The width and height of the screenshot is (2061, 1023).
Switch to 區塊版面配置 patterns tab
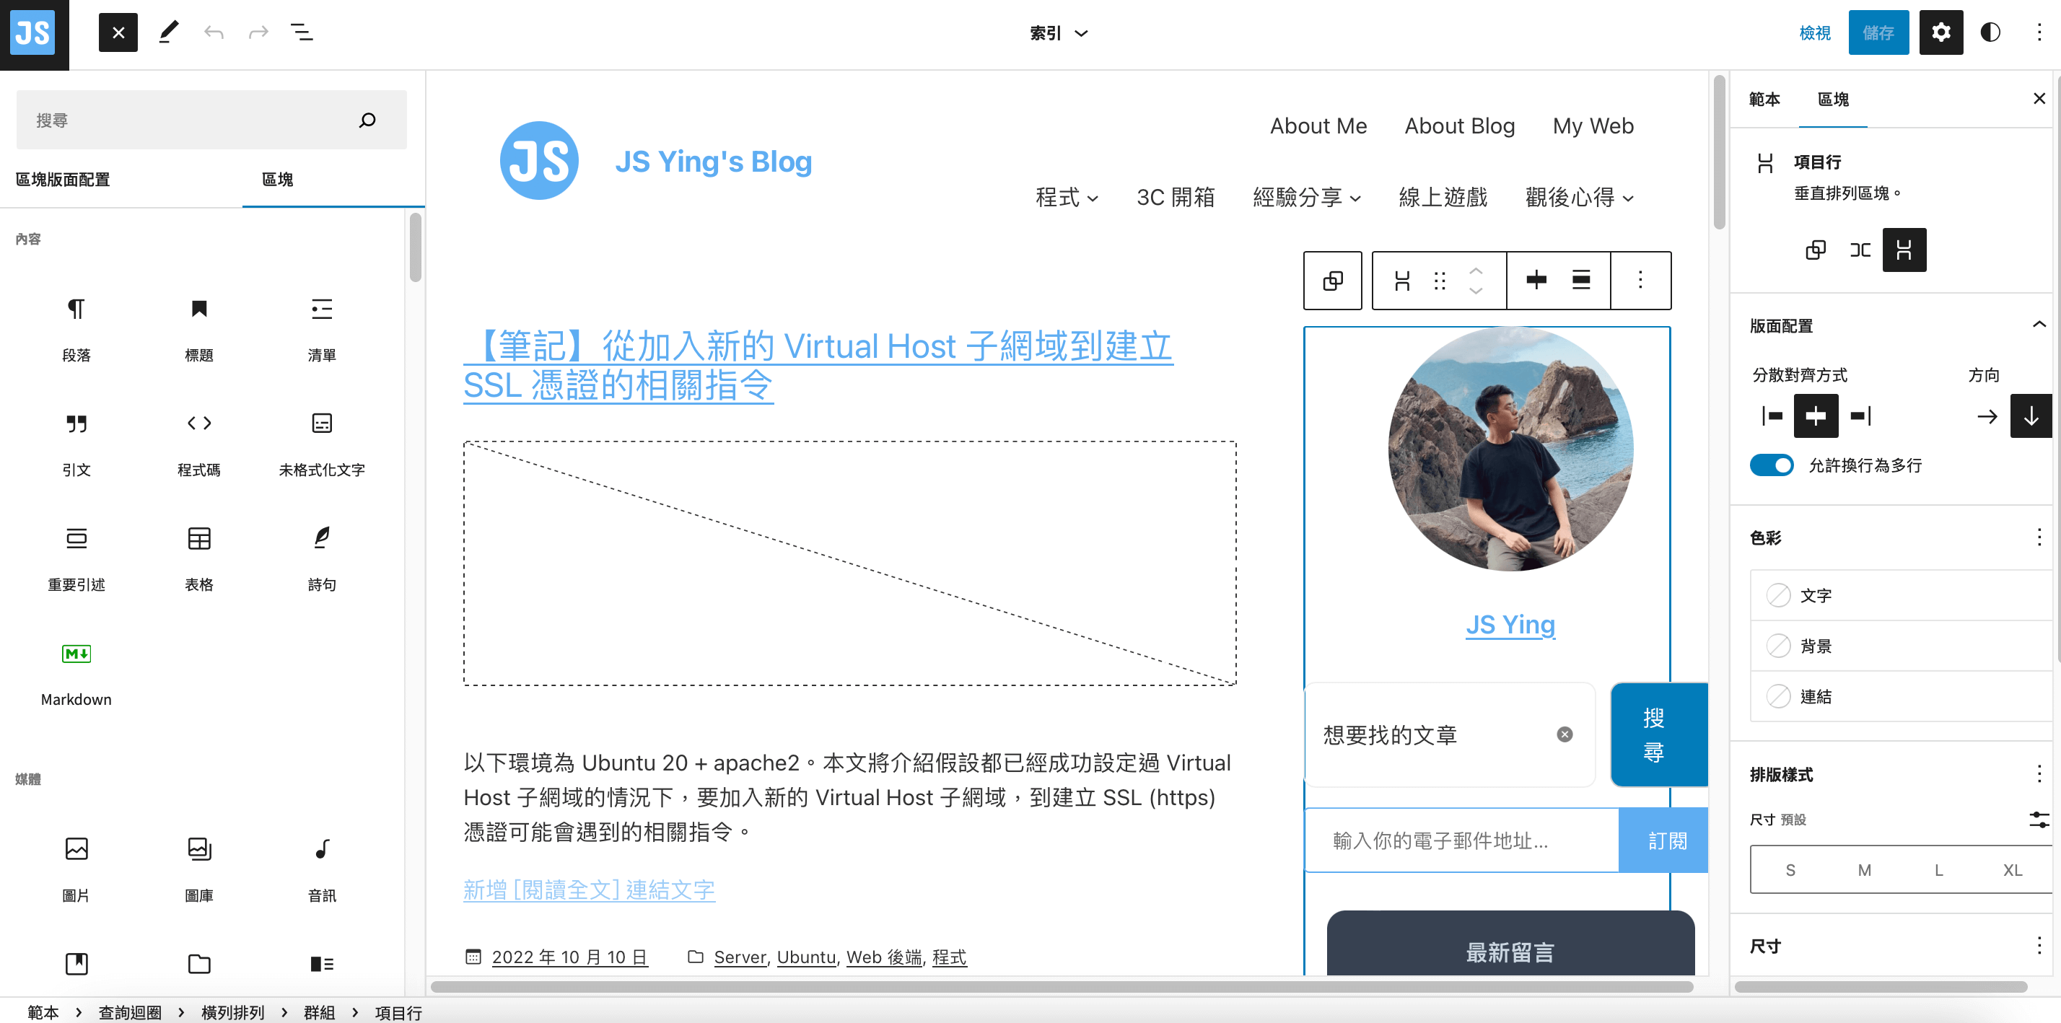point(64,179)
